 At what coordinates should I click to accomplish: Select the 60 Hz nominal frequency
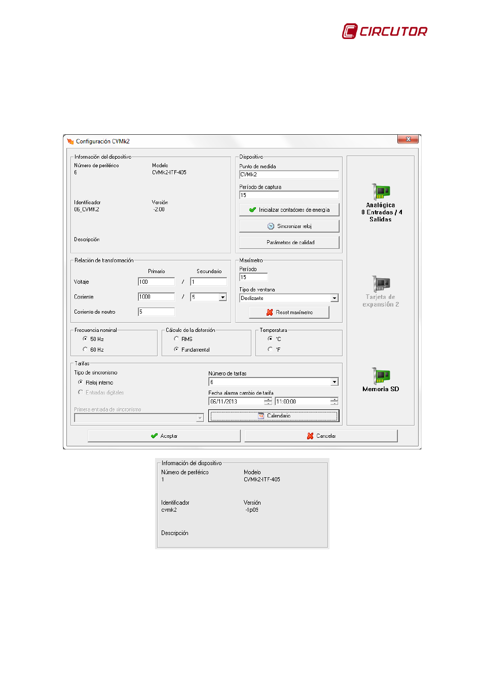(x=85, y=349)
